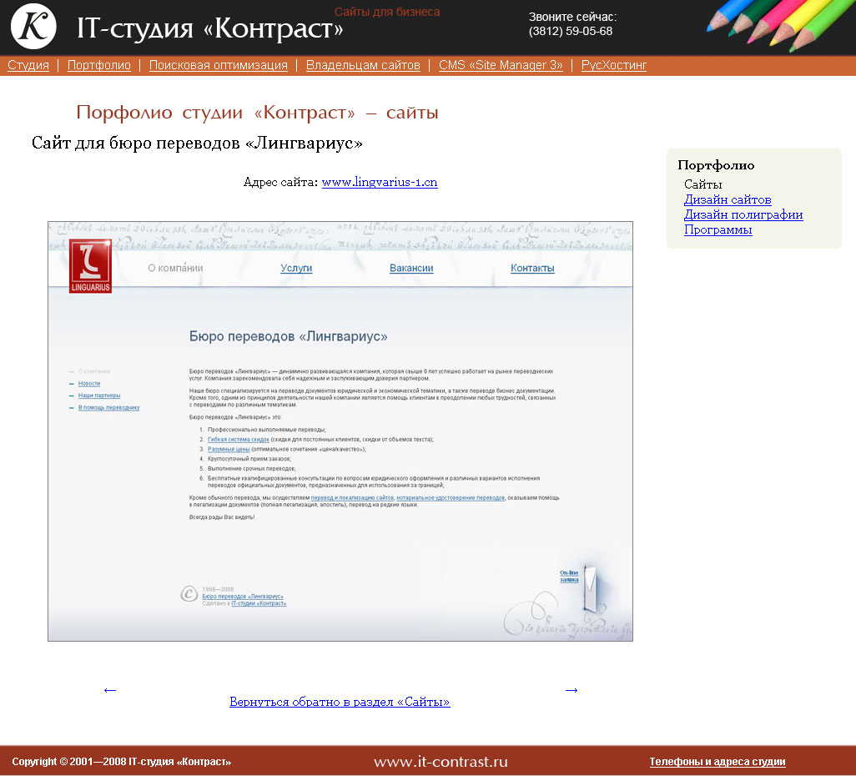Click the Лингвариус website screenshot preview
The width and height of the screenshot is (856, 776).
point(340,431)
